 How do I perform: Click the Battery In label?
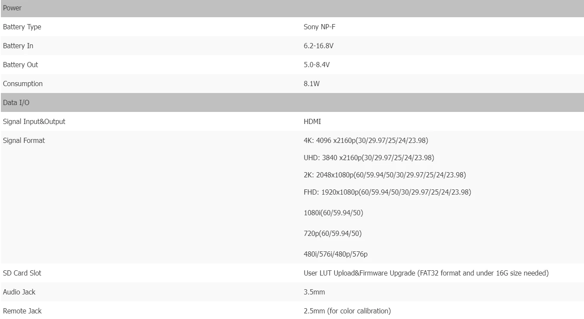tap(18, 46)
